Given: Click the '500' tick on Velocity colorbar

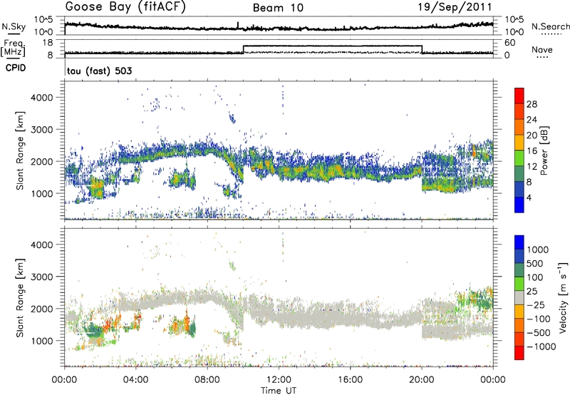Looking at the screenshot, I should point(535,263).
